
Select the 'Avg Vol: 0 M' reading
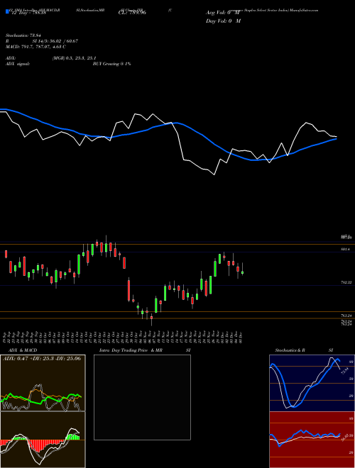223,13
